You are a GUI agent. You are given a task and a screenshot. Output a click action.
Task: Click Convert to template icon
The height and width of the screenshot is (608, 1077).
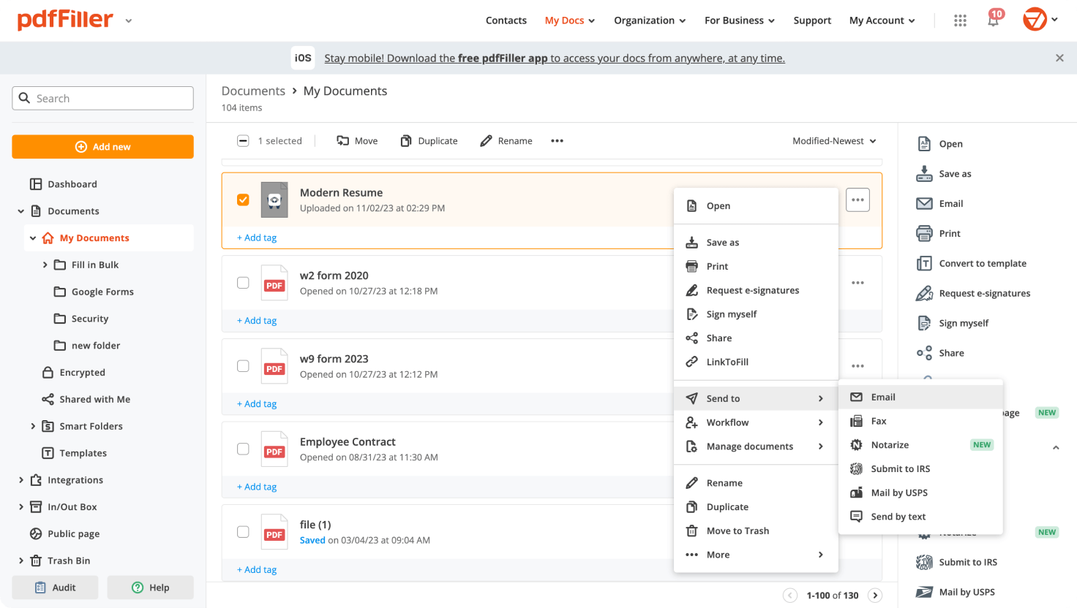924,264
